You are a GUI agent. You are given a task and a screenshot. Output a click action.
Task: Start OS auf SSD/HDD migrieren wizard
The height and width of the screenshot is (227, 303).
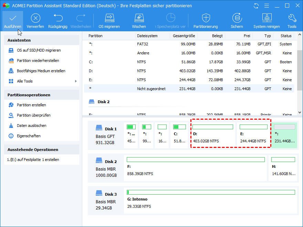coord(39,50)
